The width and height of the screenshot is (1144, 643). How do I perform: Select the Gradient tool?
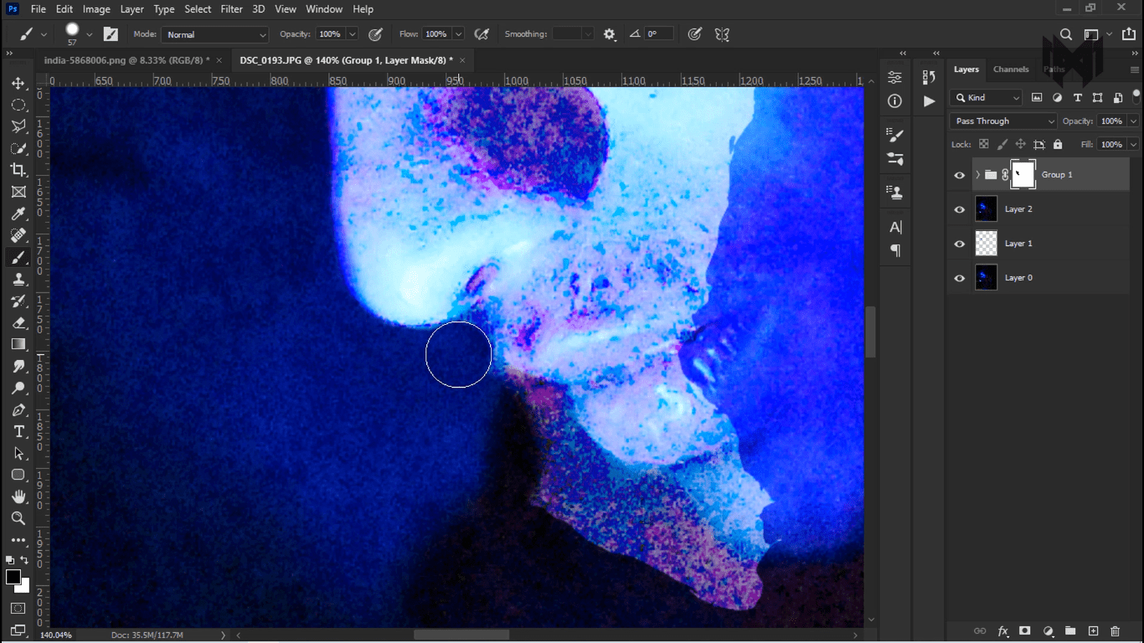18,345
